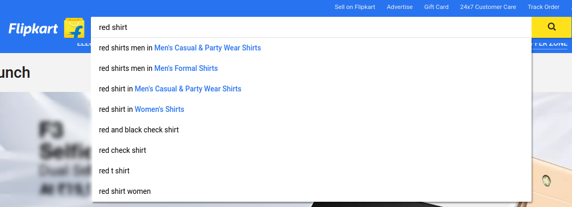Click the Flipkart wordmark logo

pyautogui.click(x=33, y=29)
